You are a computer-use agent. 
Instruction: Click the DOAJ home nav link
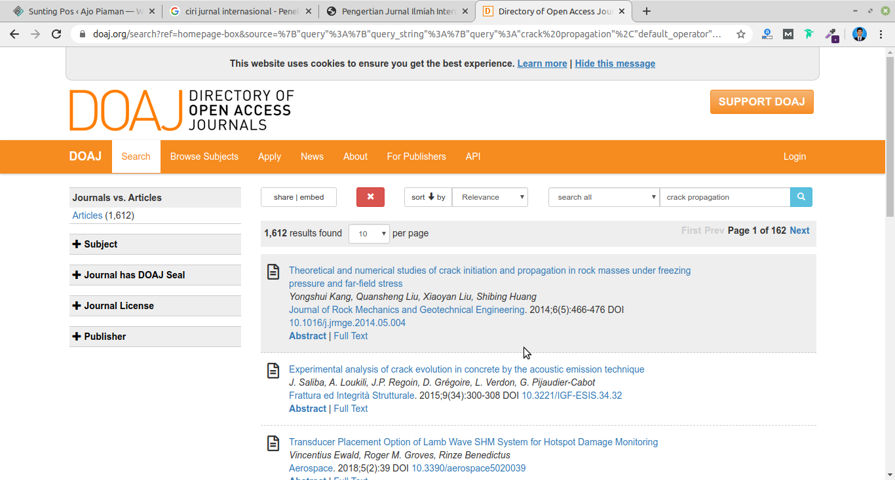click(x=85, y=157)
